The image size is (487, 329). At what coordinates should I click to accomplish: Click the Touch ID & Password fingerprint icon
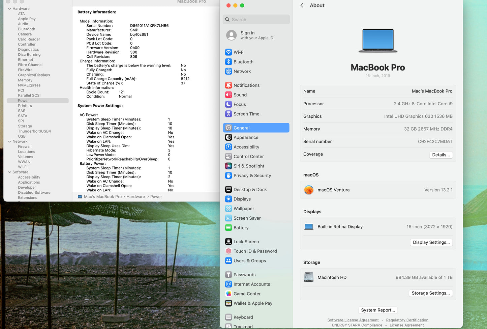(x=229, y=251)
